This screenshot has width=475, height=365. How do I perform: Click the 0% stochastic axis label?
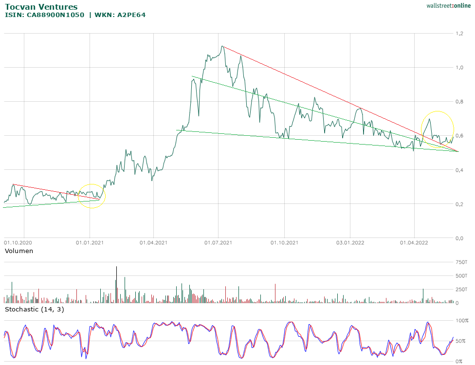coord(459,362)
